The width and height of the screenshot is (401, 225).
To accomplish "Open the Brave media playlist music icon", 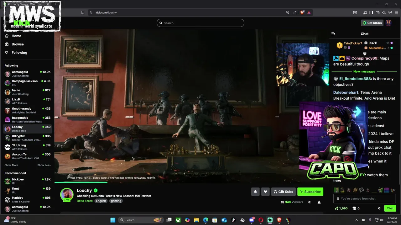I will coord(365,12).
